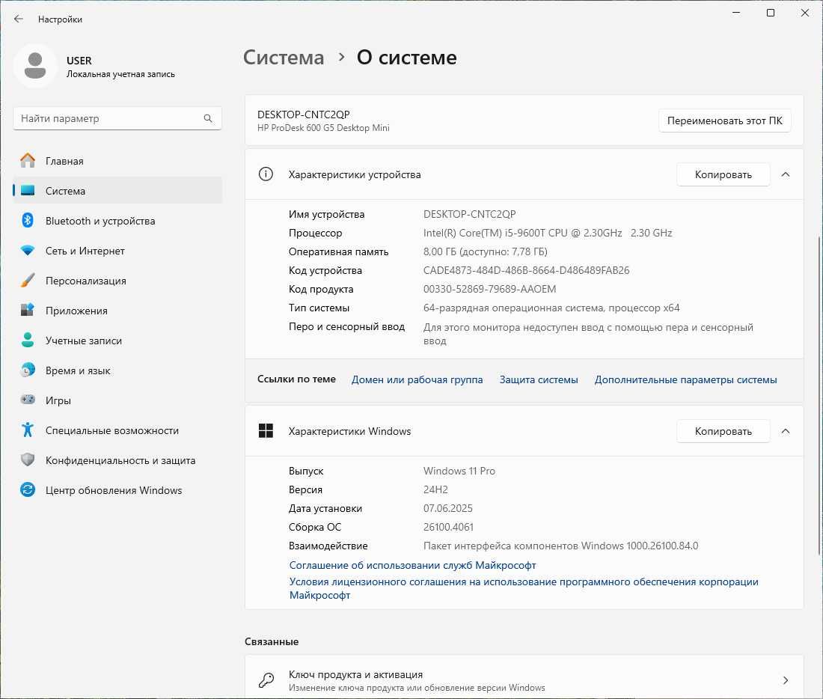This screenshot has height=699, width=823.
Task: Click the version value 24H2
Action: pos(435,489)
